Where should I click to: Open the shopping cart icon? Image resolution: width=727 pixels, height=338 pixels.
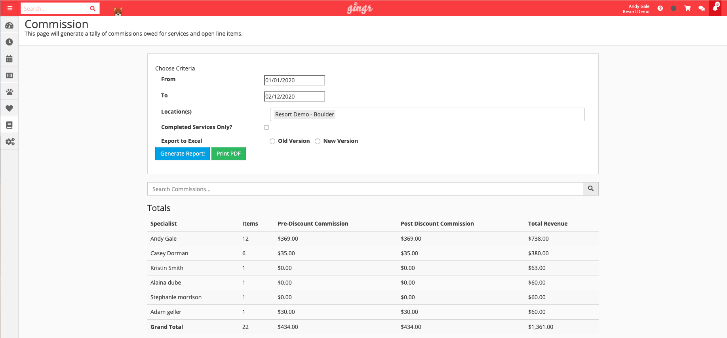coord(687,8)
